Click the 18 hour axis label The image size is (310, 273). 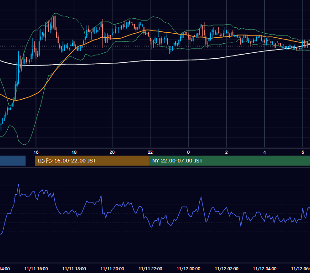click(74, 152)
